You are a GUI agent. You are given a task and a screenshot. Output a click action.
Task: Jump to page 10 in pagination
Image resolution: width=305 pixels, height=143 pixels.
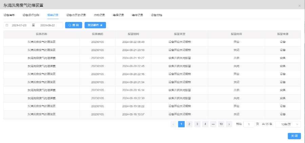(x=221, y=124)
